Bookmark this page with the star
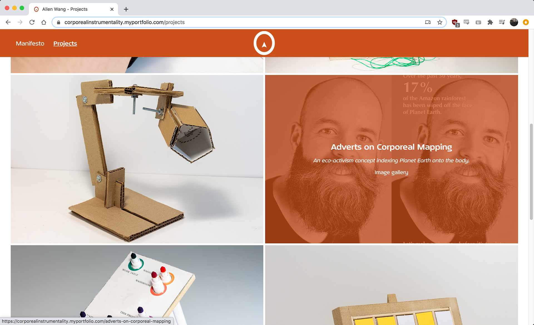The height and width of the screenshot is (325, 534). [x=440, y=22]
